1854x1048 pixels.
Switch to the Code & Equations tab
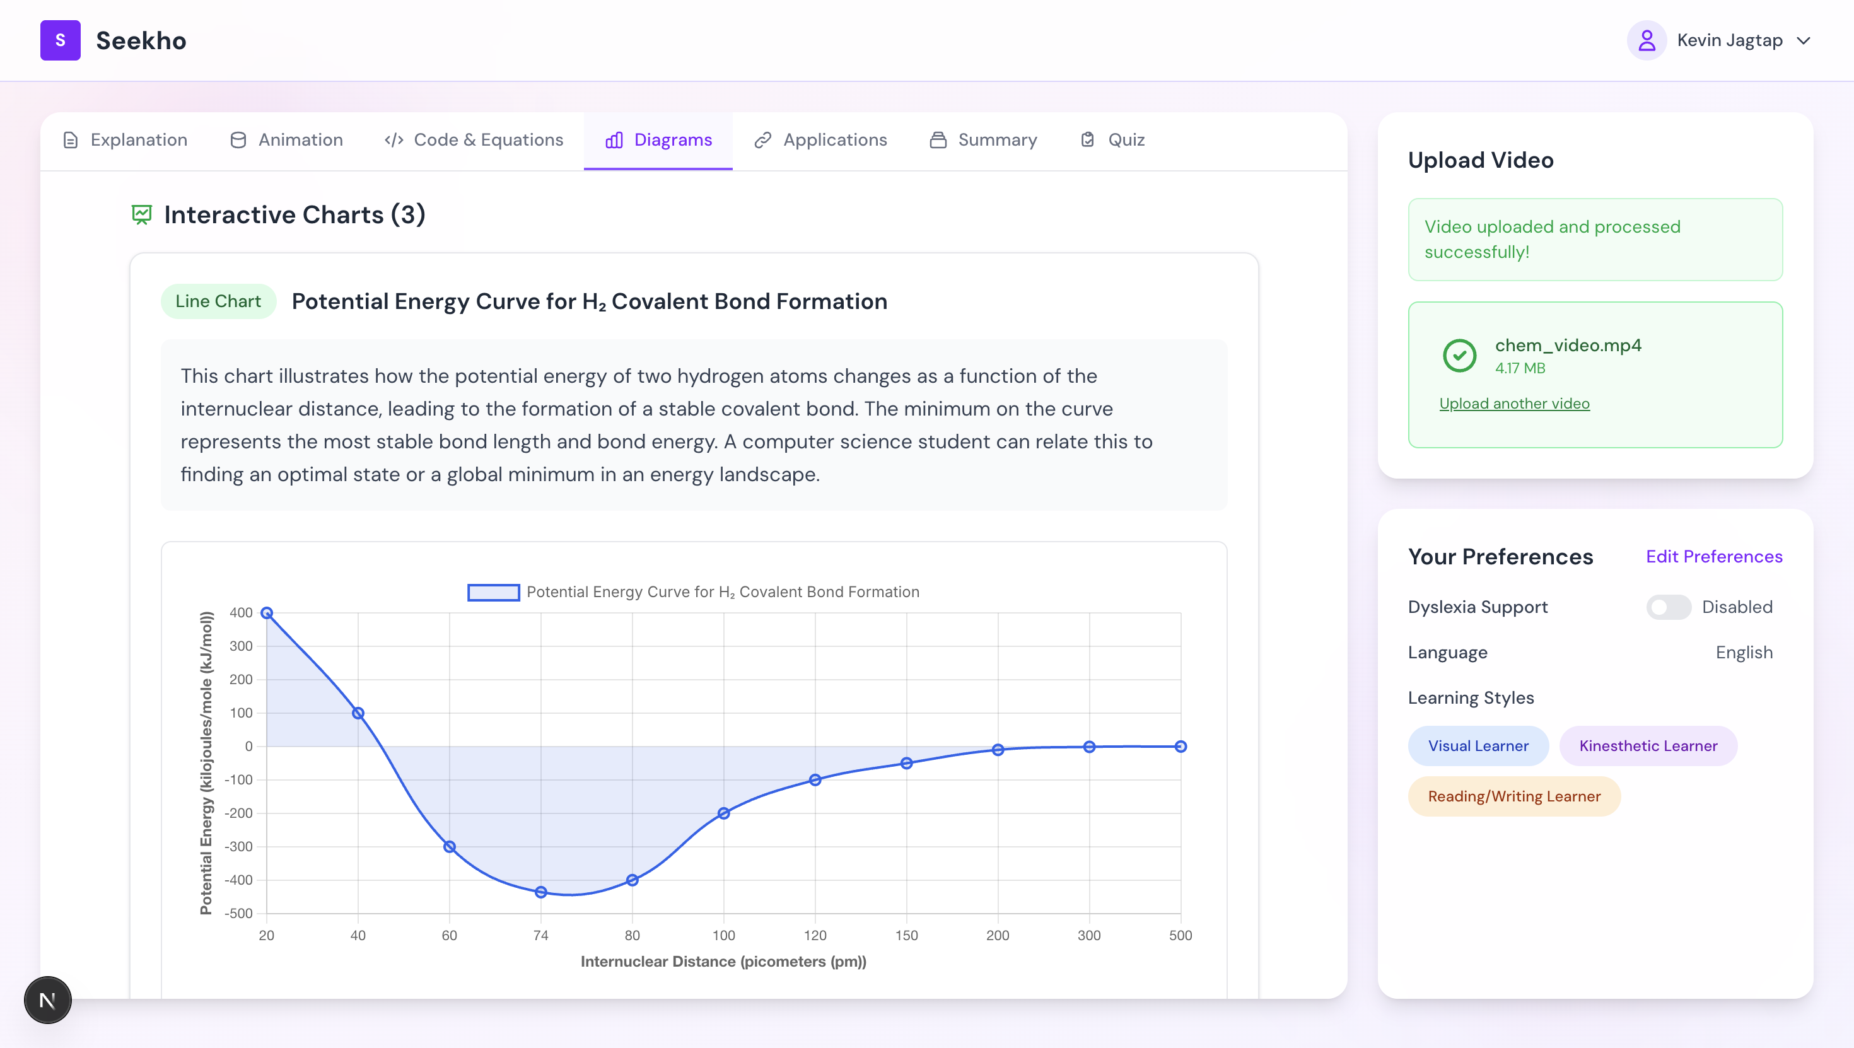474,139
